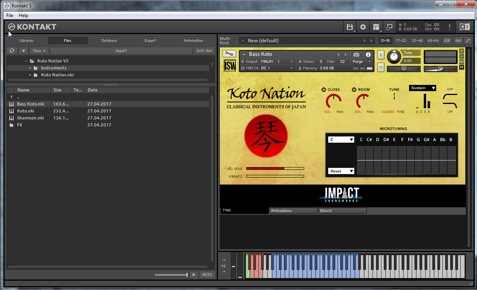The height and width of the screenshot is (290, 477).
Task: Toggle the PV button on instrument
Action: (x=461, y=67)
